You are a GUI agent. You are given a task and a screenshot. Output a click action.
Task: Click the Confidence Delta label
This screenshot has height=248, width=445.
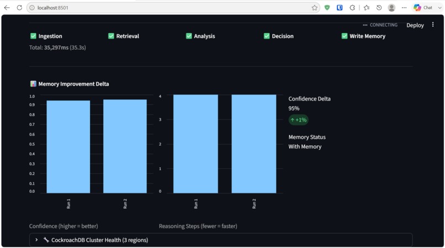click(x=309, y=99)
